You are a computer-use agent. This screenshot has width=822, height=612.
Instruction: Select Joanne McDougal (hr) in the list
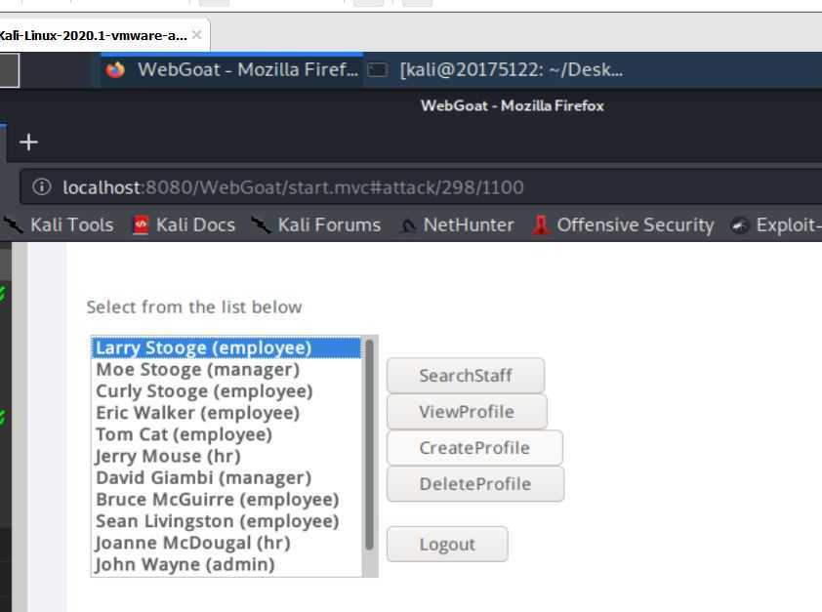(226, 543)
